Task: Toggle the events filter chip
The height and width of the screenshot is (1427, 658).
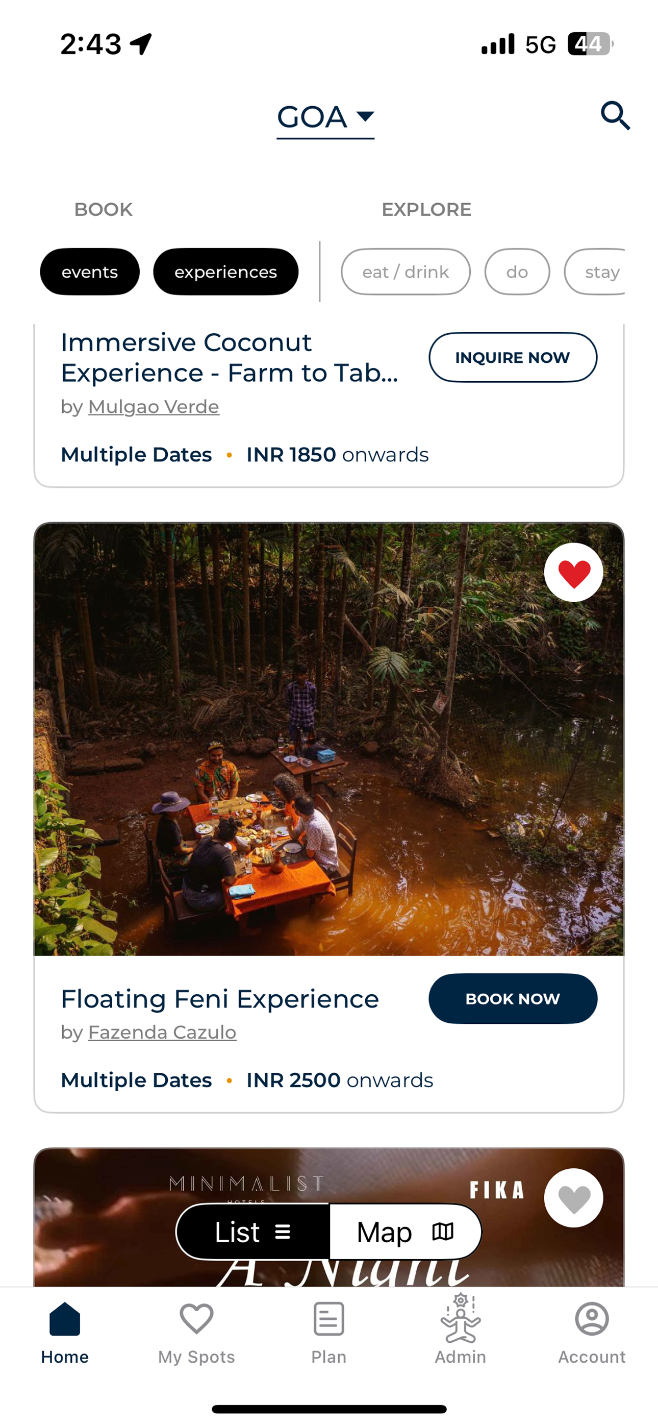Action: point(90,272)
